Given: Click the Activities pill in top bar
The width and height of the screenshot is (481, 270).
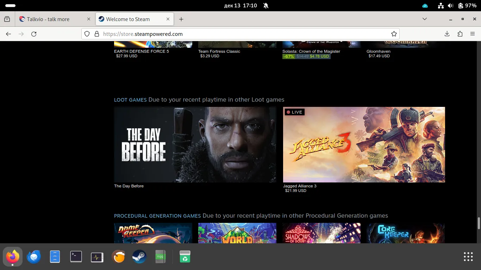Looking at the screenshot, I should tap(11, 6).
